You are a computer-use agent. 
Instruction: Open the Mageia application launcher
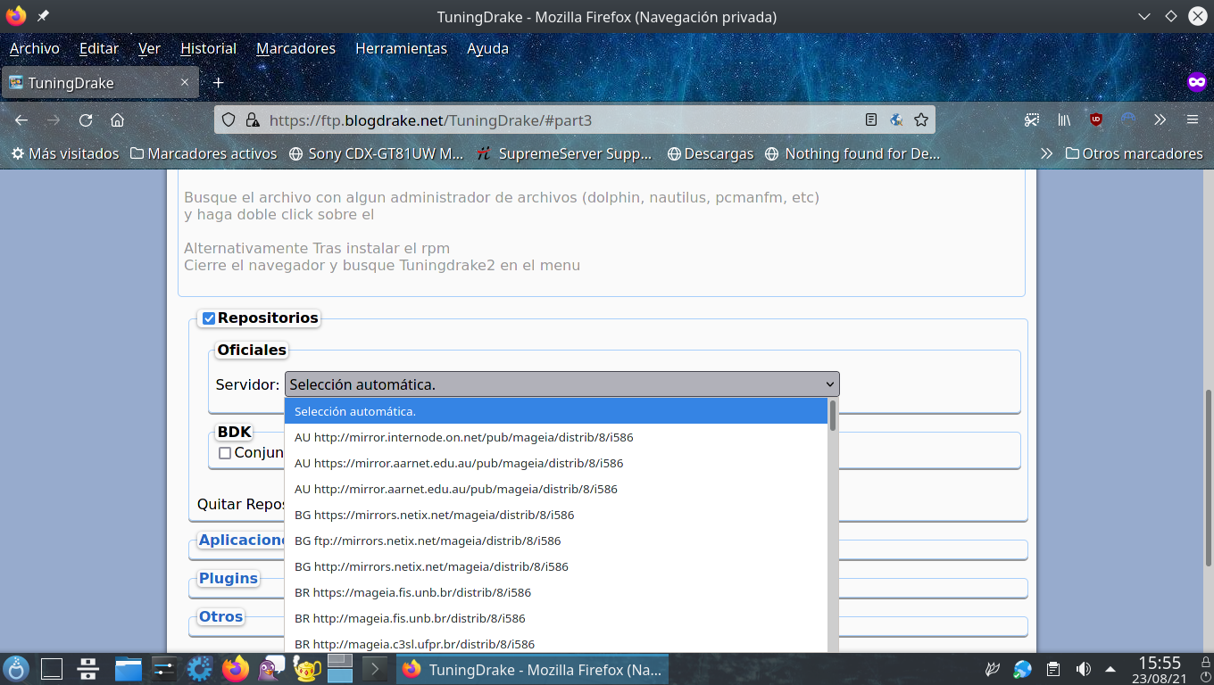click(16, 669)
